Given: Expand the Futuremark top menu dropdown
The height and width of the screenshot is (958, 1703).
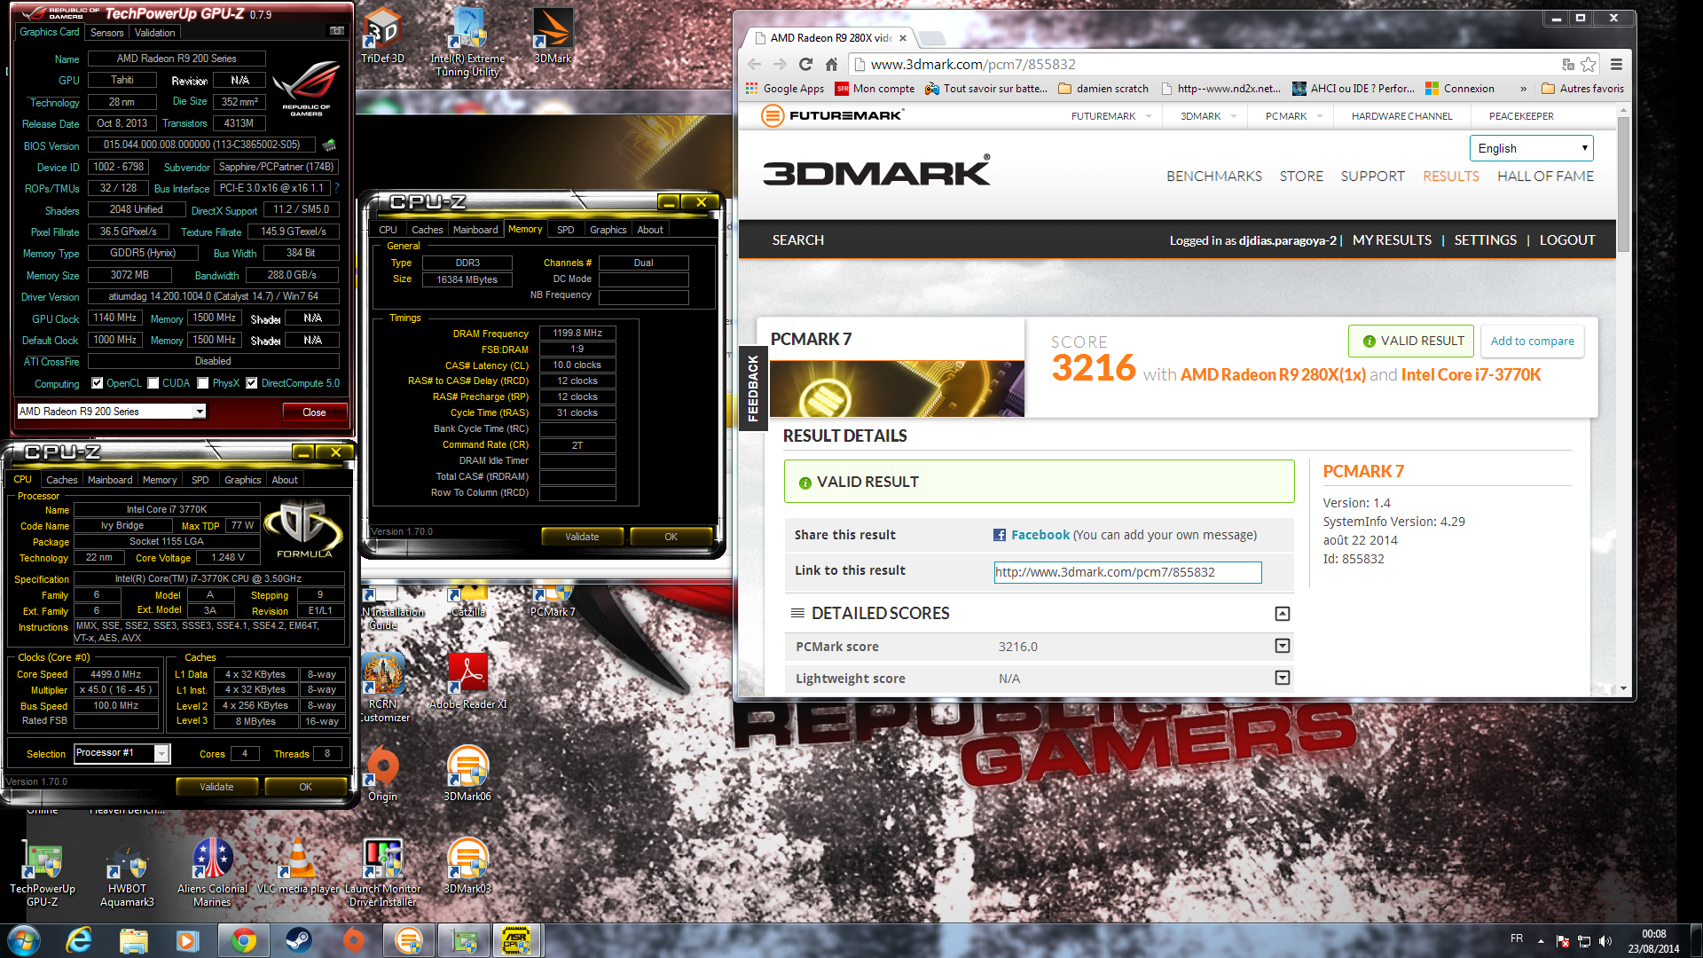Looking at the screenshot, I should (x=1149, y=116).
